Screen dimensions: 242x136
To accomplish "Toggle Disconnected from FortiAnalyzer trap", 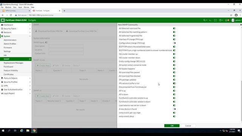I will click(174, 87).
